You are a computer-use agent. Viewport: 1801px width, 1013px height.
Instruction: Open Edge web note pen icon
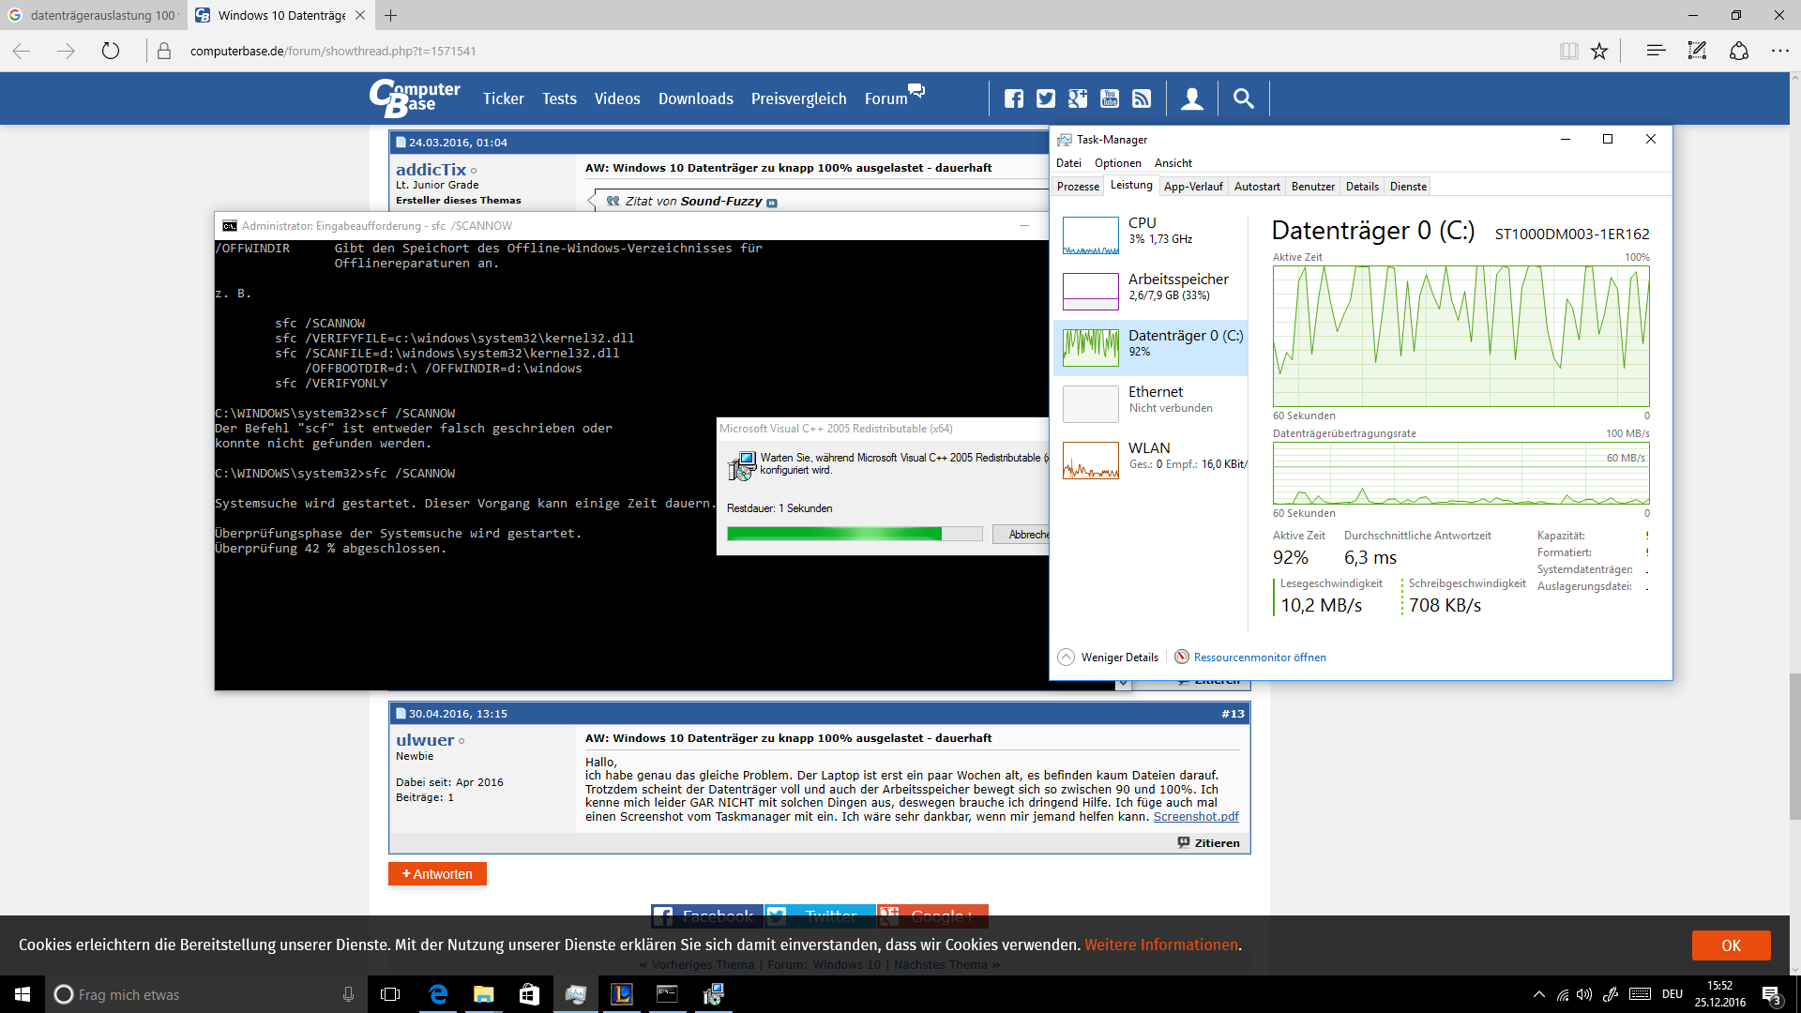click(x=1697, y=51)
